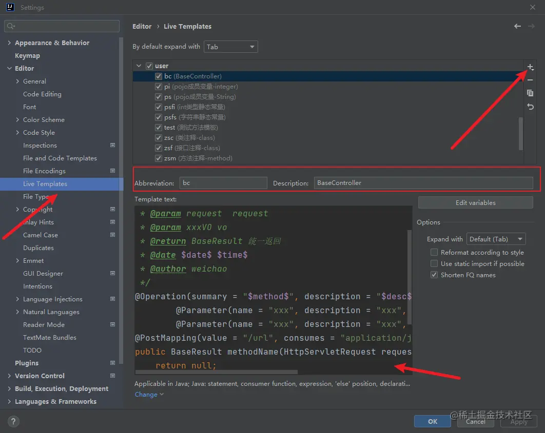Click the project-level icon beside Reader Mode
The image size is (545, 433).
(x=112, y=324)
